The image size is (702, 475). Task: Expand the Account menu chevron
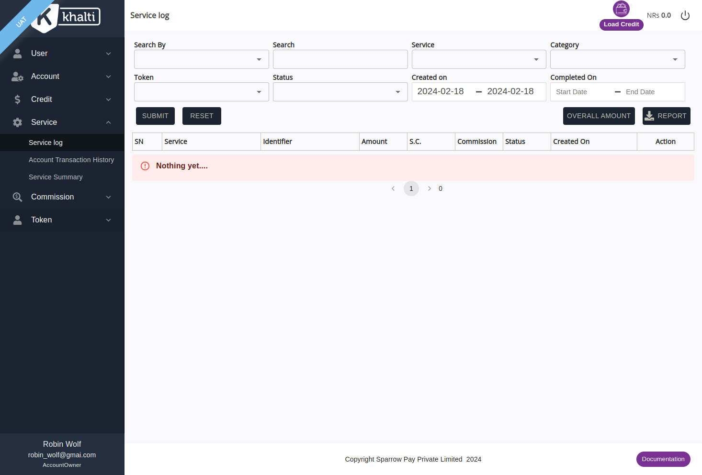(x=109, y=77)
